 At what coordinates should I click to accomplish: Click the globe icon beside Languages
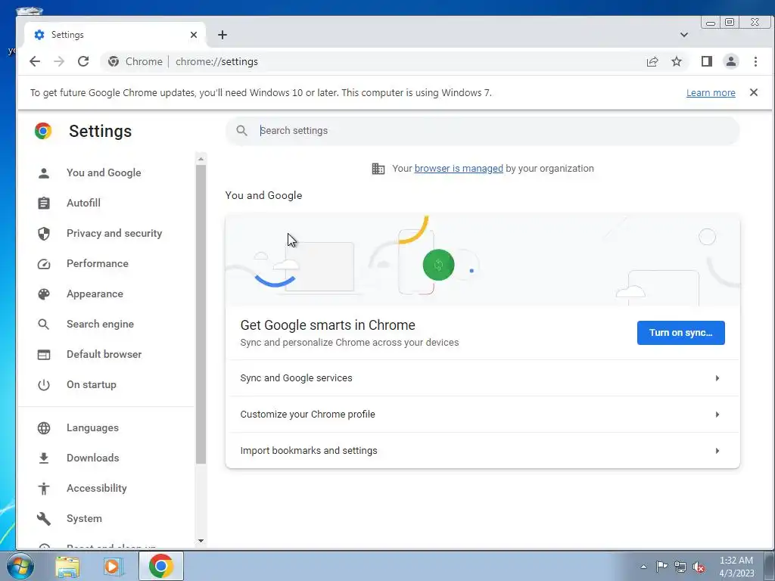coord(43,428)
